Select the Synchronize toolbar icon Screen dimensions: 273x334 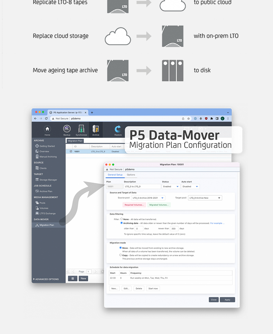pos(81,129)
